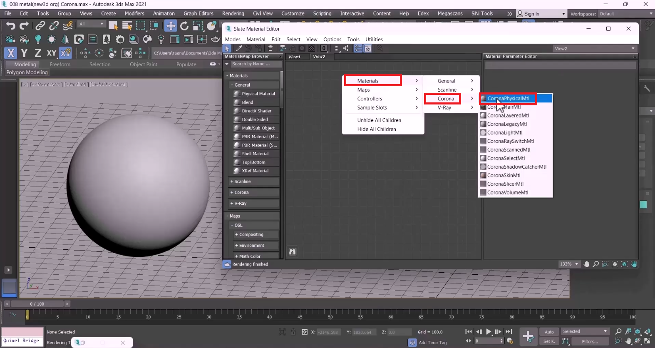Open the Workspaces Default dropdown

coord(626,14)
